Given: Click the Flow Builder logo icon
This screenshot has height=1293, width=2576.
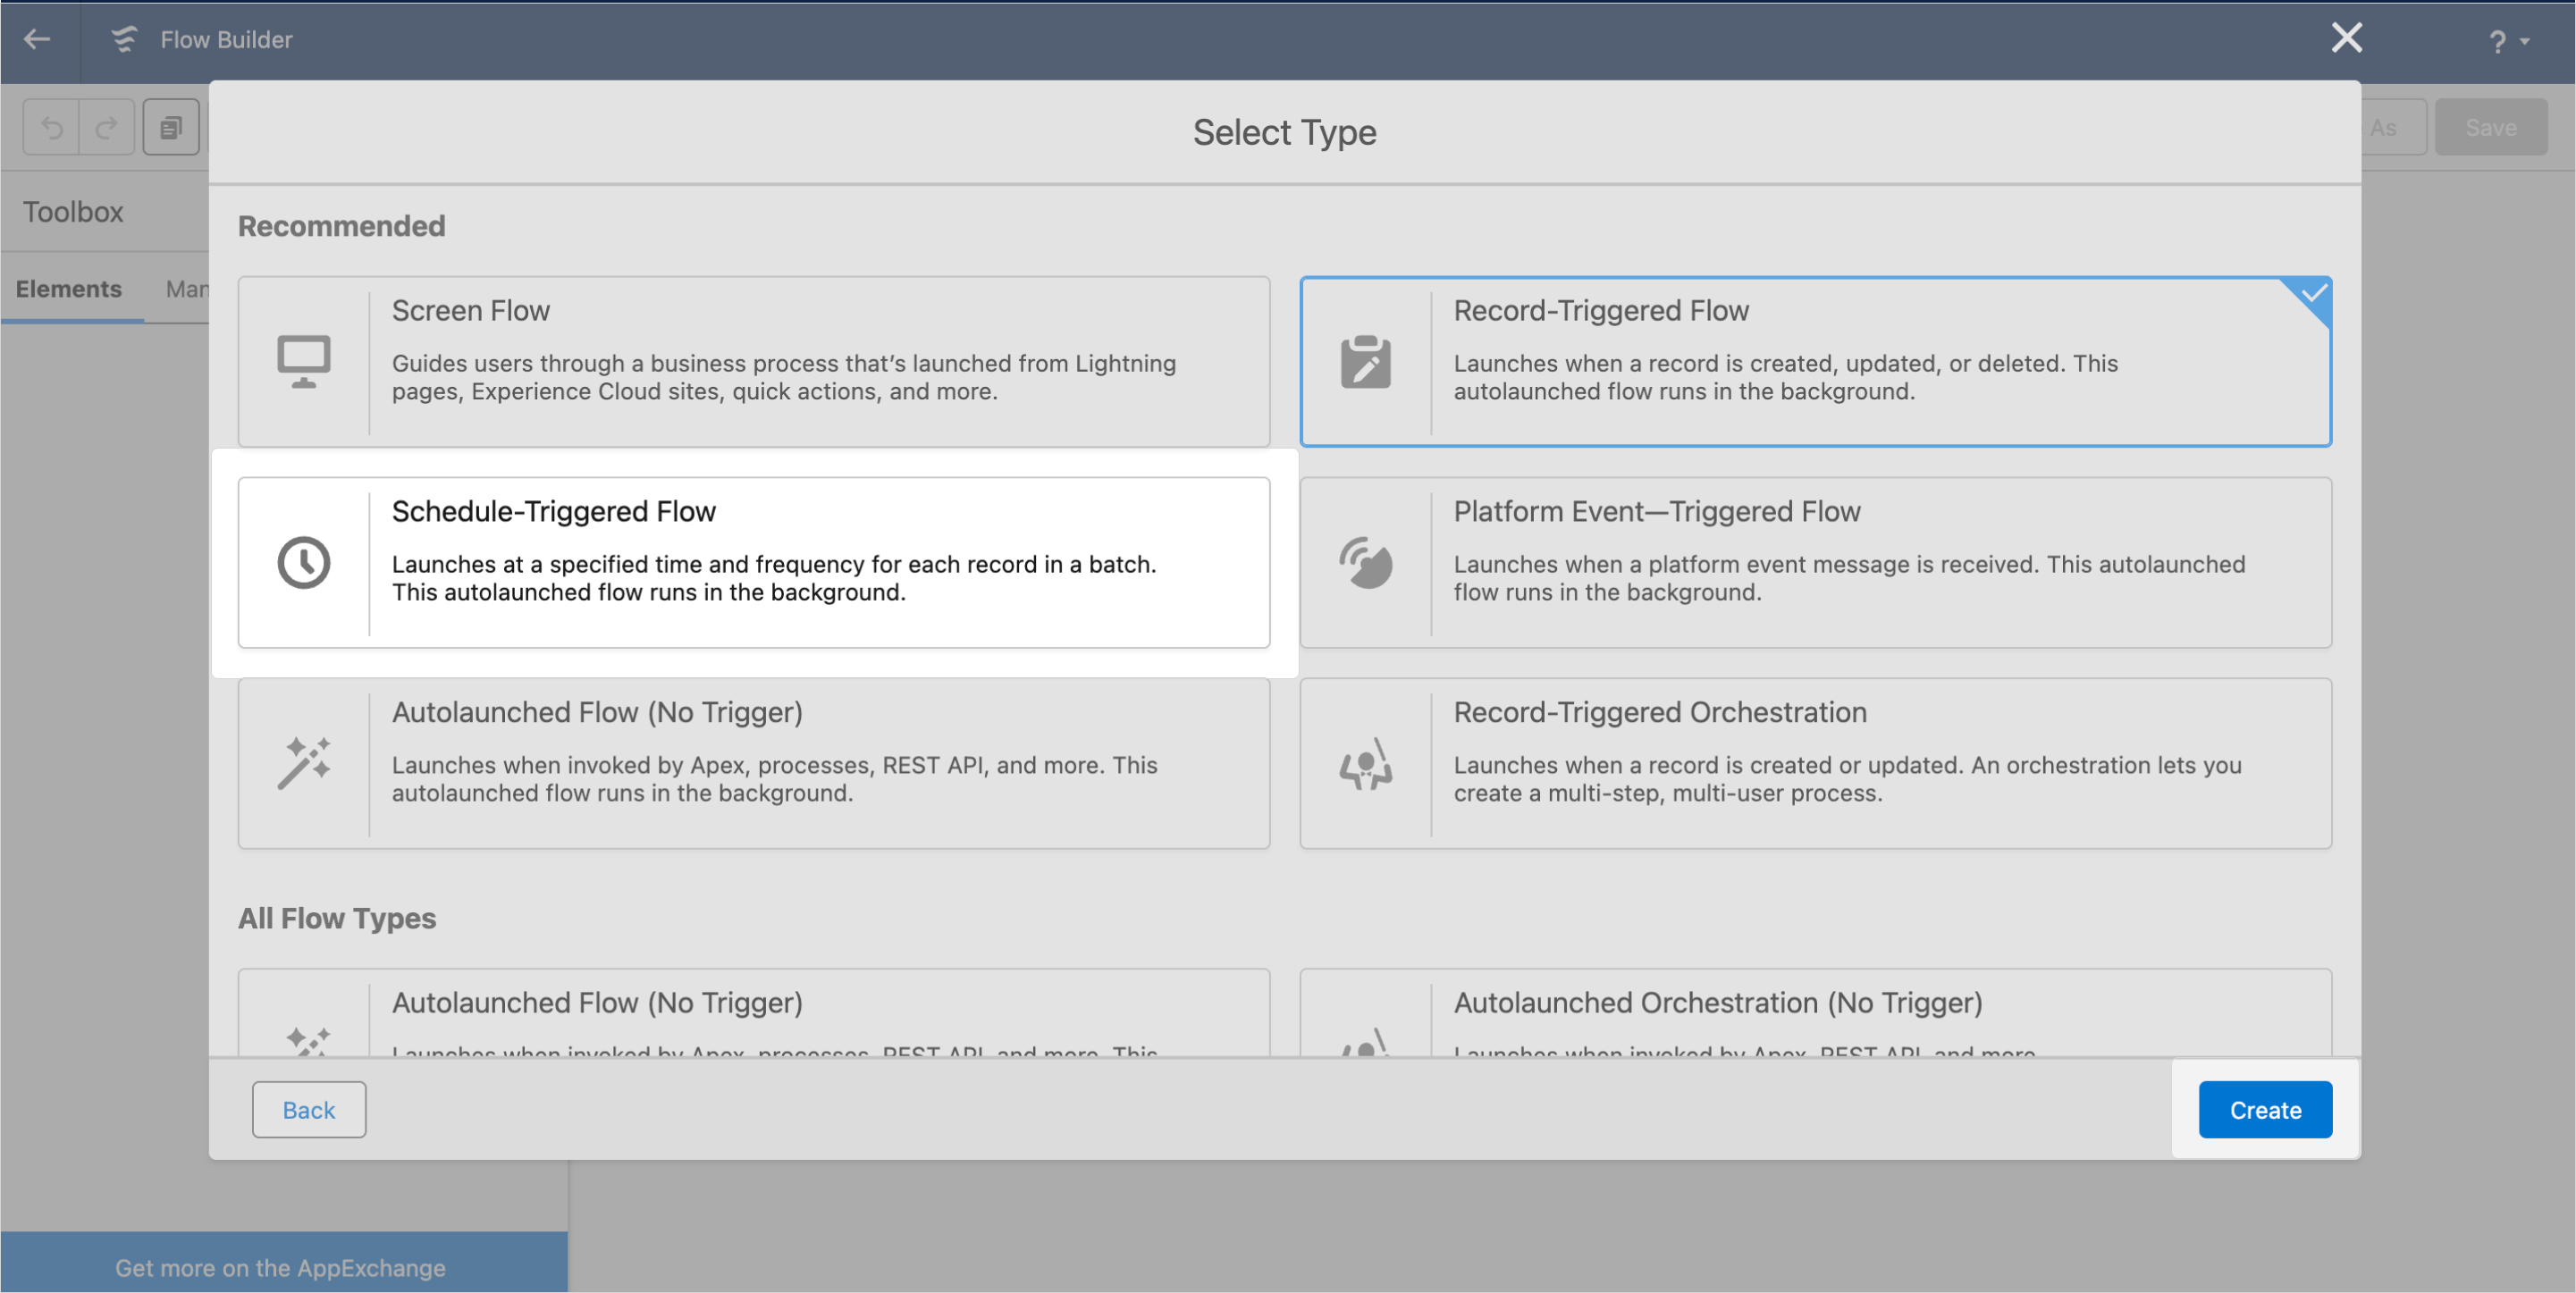Looking at the screenshot, I should tap(124, 39).
